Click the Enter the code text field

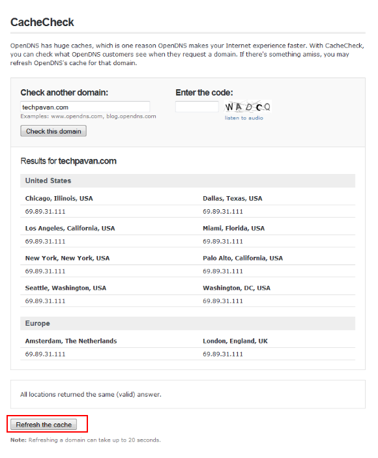point(197,107)
